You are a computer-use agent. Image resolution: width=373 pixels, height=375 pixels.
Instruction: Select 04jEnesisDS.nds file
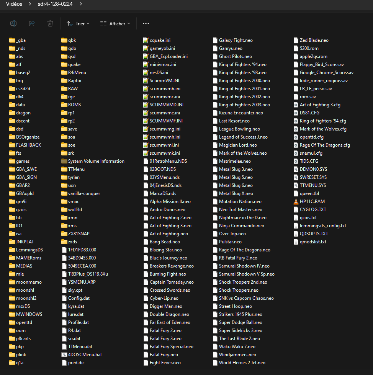point(162,185)
